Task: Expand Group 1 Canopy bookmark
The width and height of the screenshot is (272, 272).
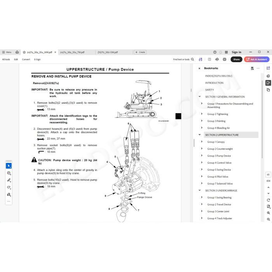Action: (x=202, y=141)
